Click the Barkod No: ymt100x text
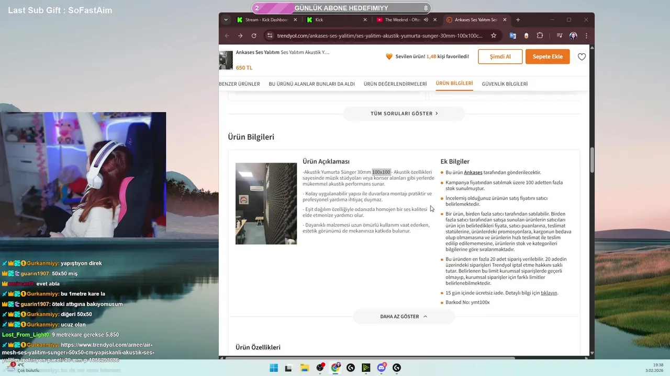This screenshot has height=376, width=670. pyautogui.click(x=467, y=302)
